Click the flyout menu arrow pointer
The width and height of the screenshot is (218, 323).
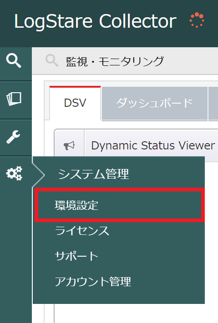pos(38,175)
